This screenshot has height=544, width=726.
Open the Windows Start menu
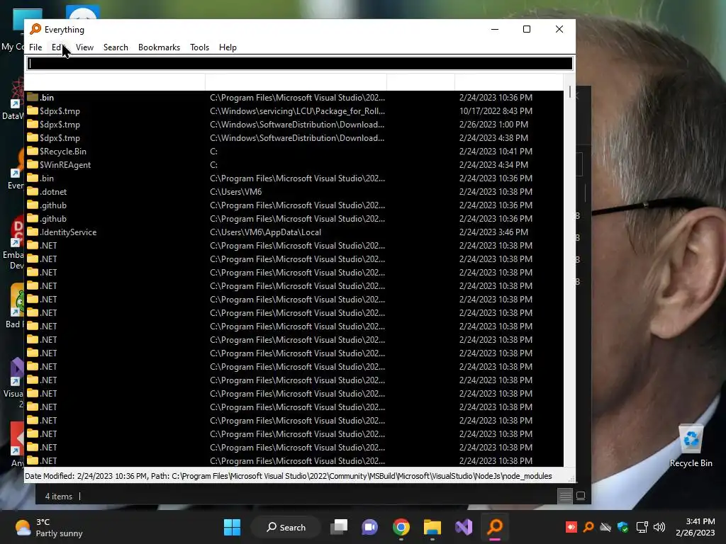point(232,527)
